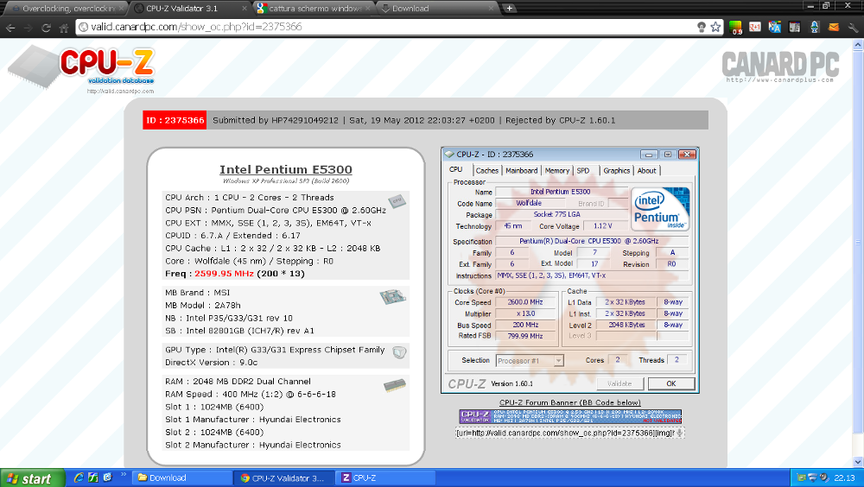Switch to the CPU-Z taskbar button
The width and height of the screenshot is (864, 487).
tap(385, 478)
